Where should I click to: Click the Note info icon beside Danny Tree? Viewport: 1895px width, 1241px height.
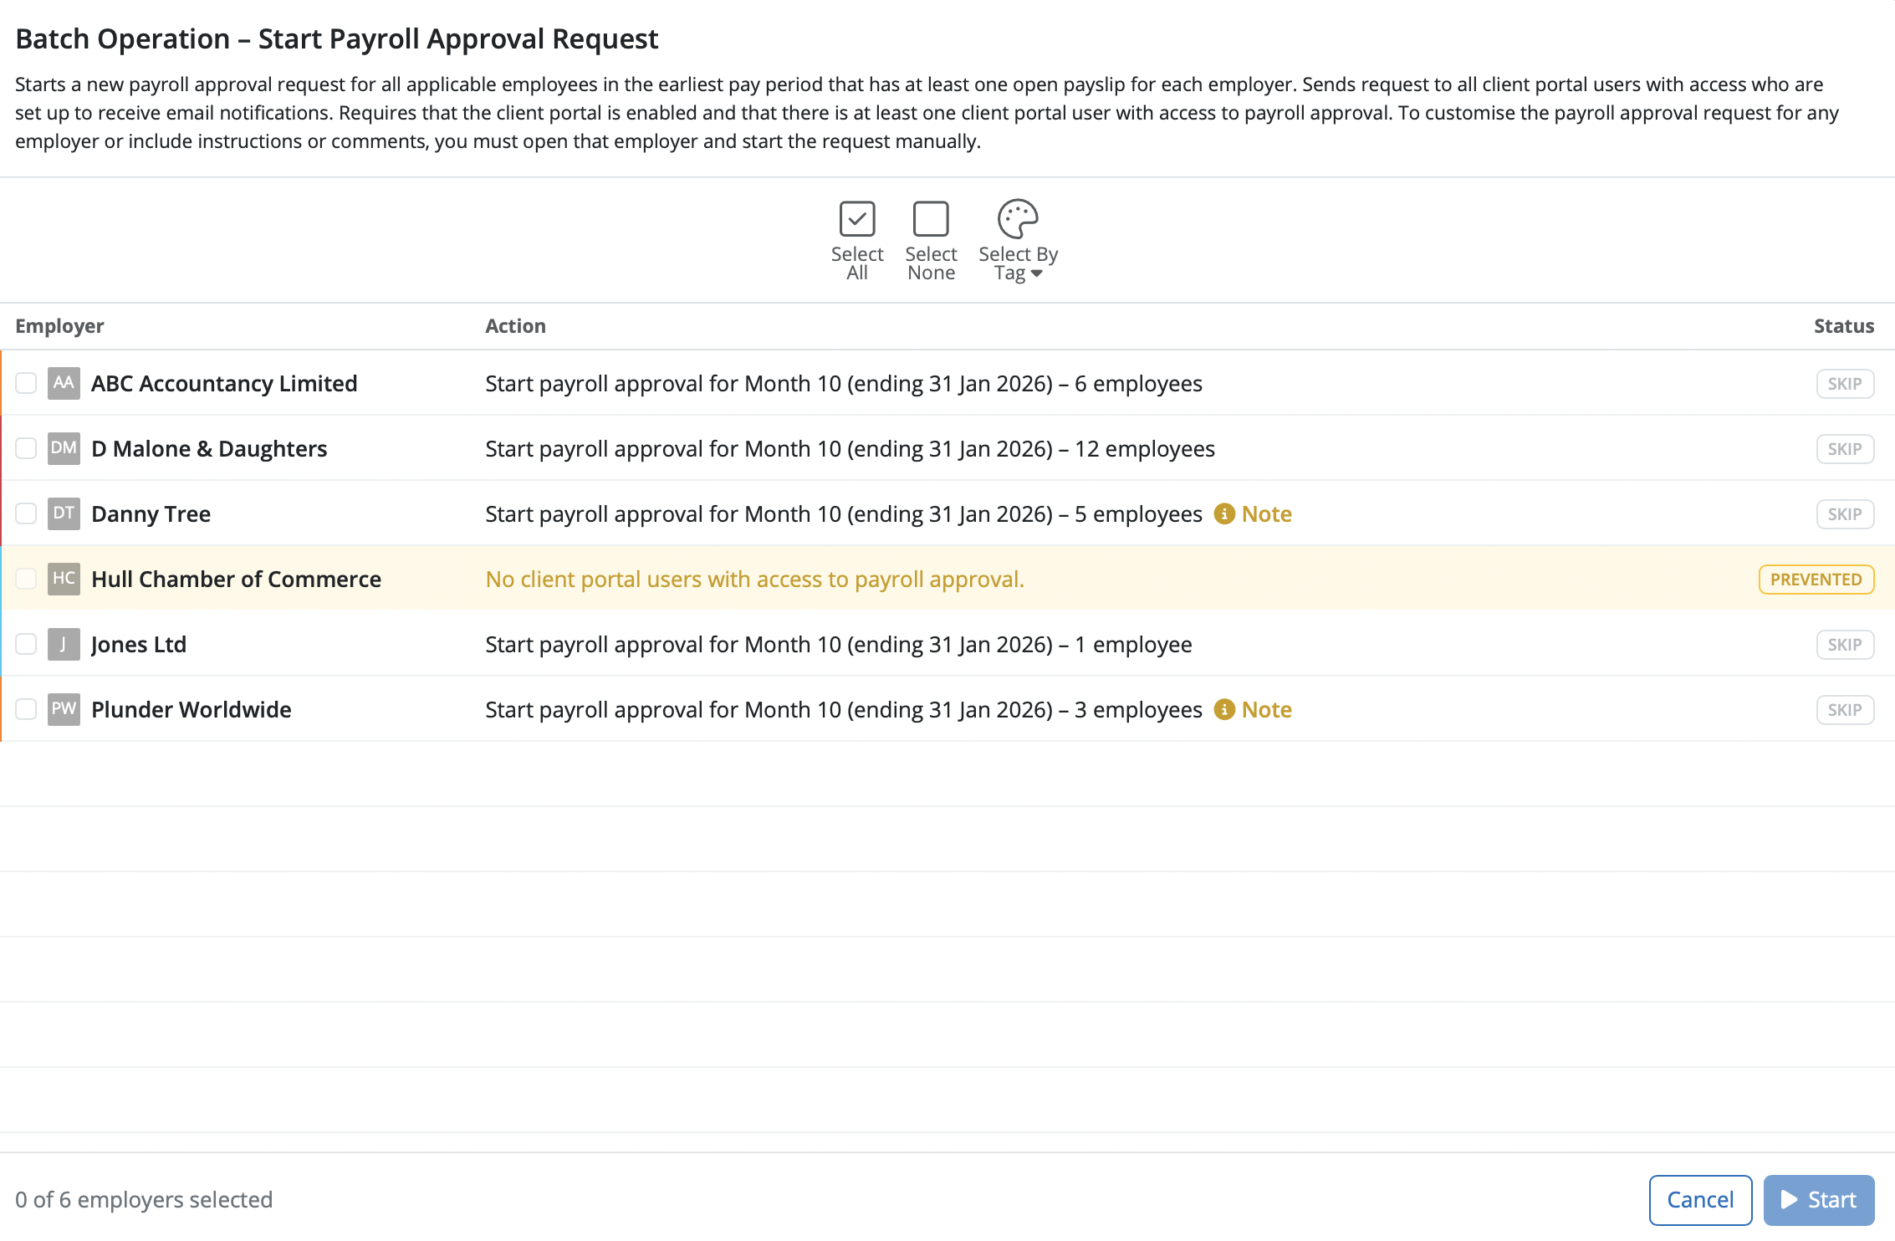(1225, 513)
